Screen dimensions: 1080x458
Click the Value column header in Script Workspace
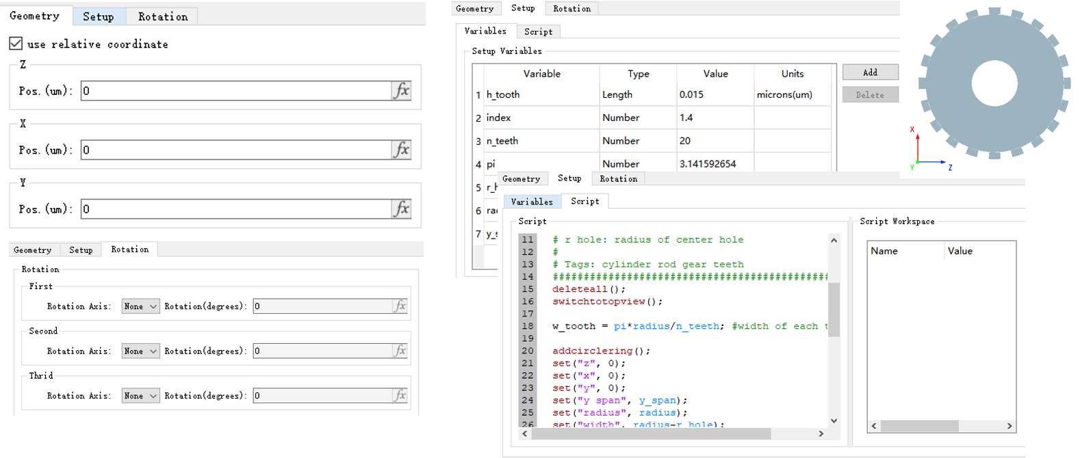click(x=980, y=251)
